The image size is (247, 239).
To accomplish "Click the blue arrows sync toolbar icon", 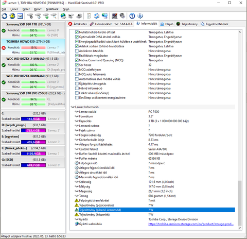I will point(97,16).
